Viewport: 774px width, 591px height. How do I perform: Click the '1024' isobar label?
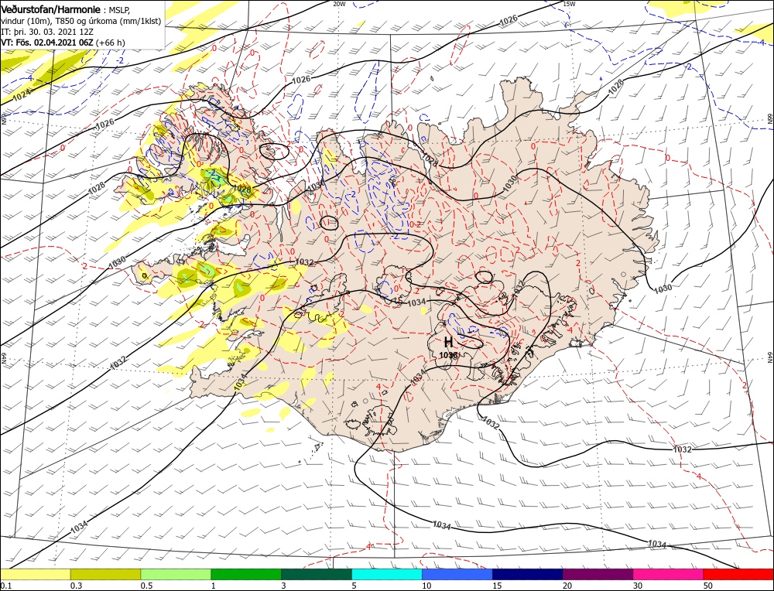pos(21,94)
